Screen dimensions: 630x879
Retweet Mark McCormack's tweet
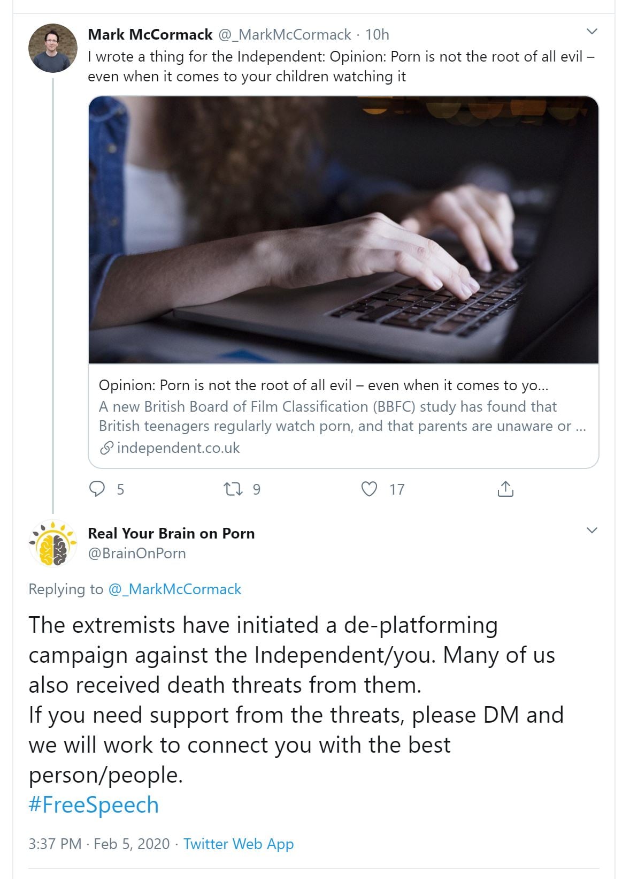click(x=233, y=489)
